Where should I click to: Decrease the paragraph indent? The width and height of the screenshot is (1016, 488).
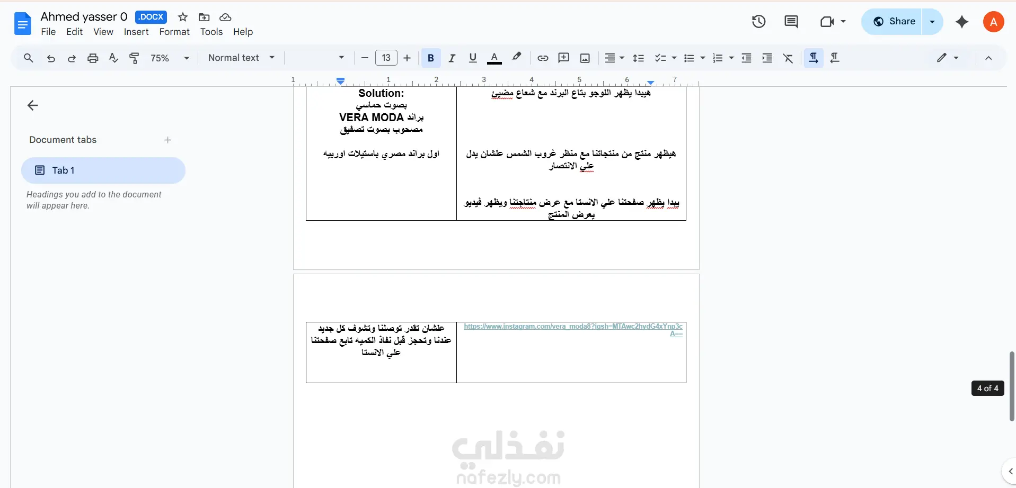pos(746,58)
